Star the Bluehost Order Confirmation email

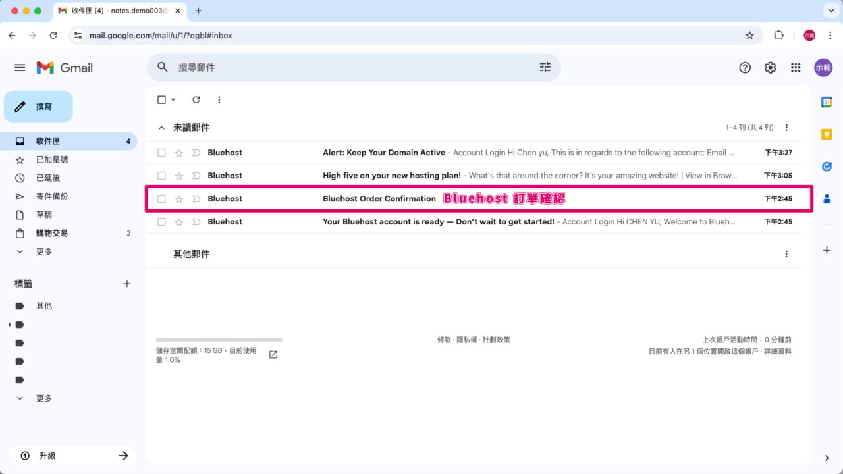178,198
